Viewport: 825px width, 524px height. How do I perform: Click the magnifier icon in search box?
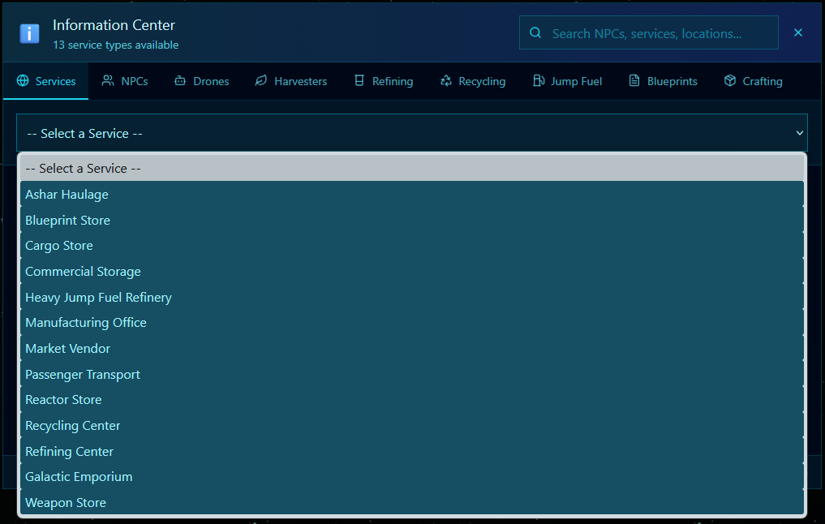pyautogui.click(x=535, y=33)
